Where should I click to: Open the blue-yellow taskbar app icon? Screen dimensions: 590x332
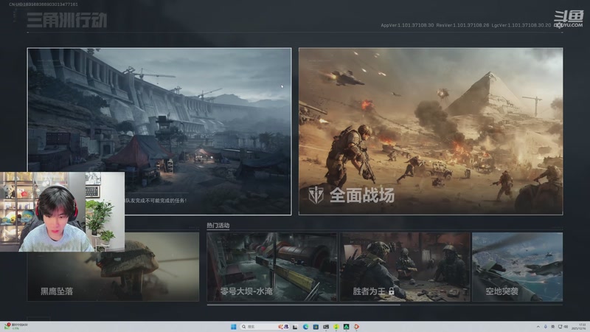[316, 327]
